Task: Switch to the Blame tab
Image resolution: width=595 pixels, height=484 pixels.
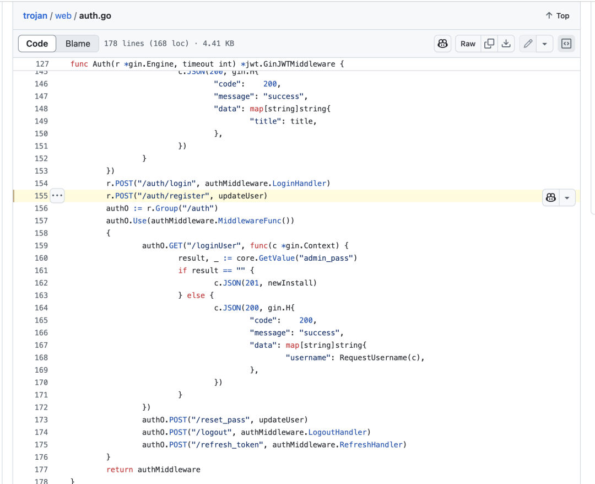Action: [78, 44]
